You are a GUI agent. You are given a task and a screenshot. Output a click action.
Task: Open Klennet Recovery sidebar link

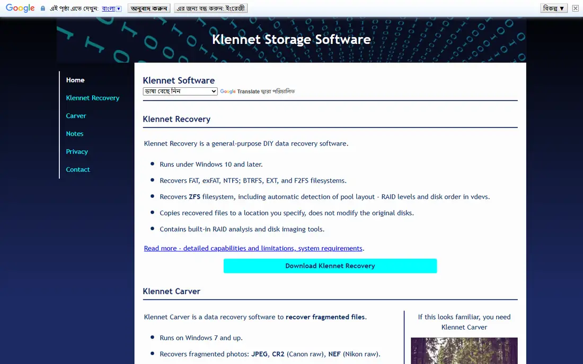(x=93, y=97)
